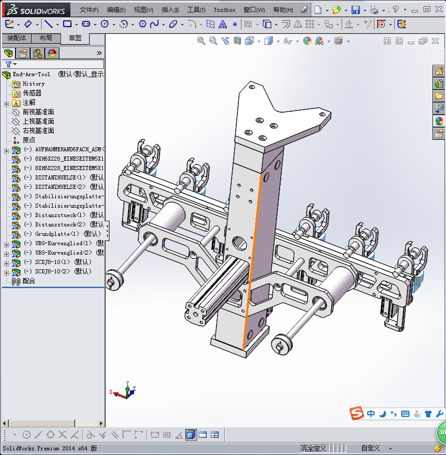This screenshot has height=455, width=446.
Task: Switch to the 装配体 tab
Action: (17, 38)
